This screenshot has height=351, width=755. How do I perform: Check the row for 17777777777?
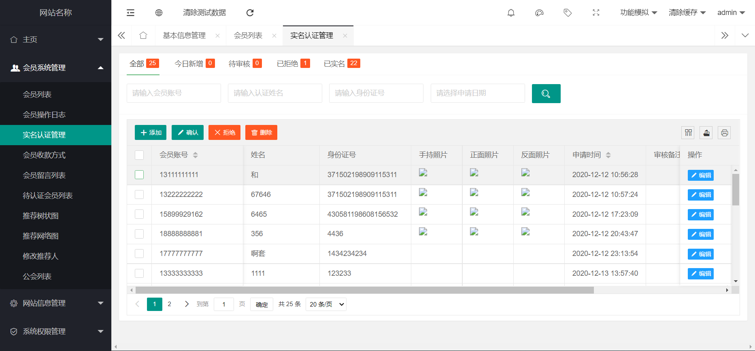(139, 254)
